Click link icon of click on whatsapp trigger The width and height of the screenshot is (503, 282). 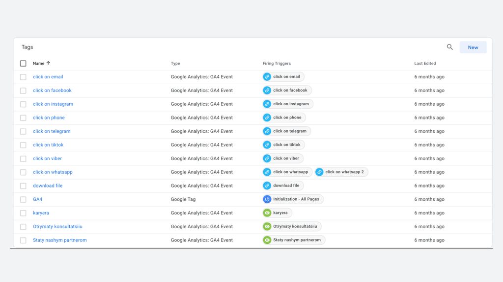pyautogui.click(x=267, y=172)
